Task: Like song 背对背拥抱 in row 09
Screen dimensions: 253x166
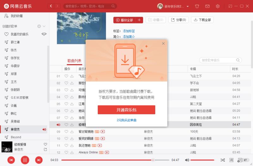Action: [66, 131]
